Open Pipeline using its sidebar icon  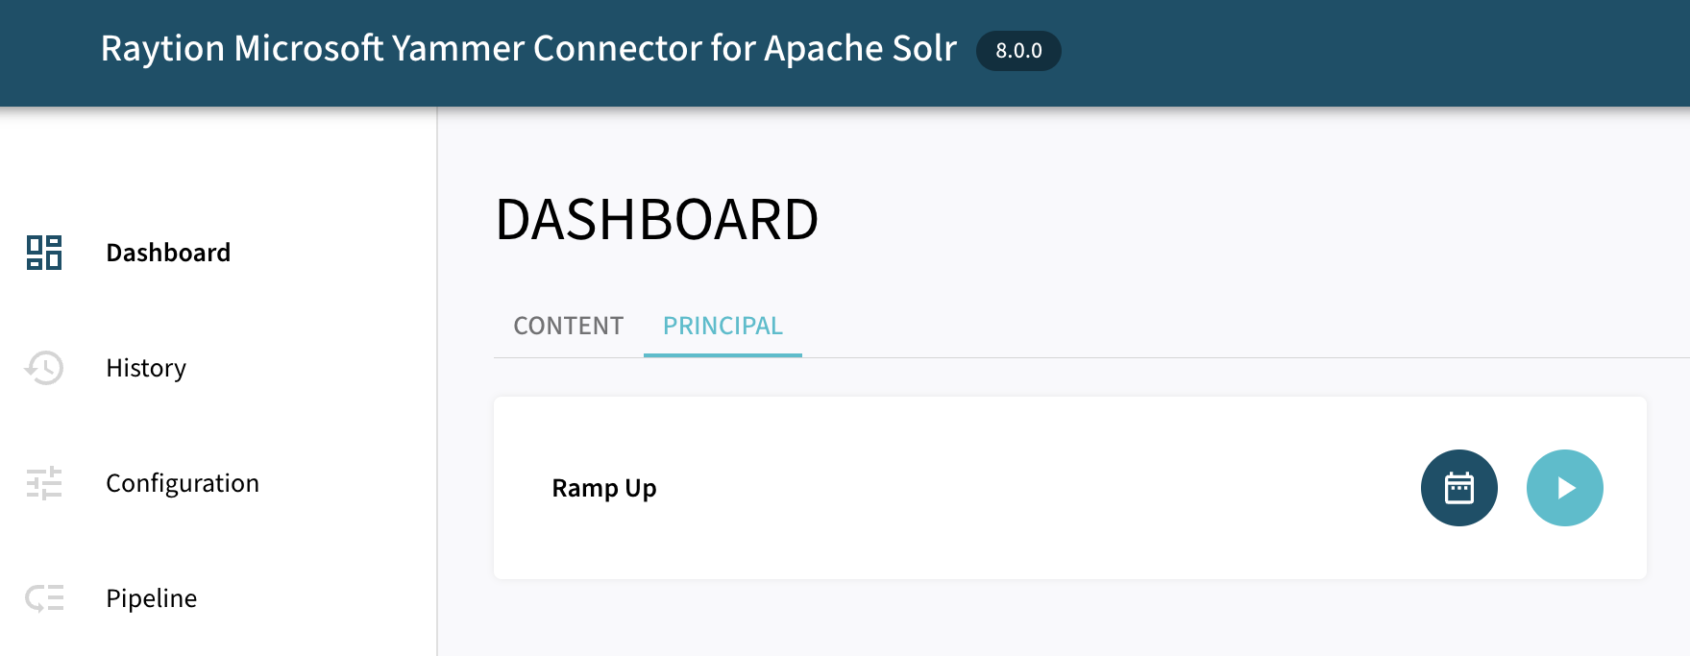pyautogui.click(x=44, y=598)
